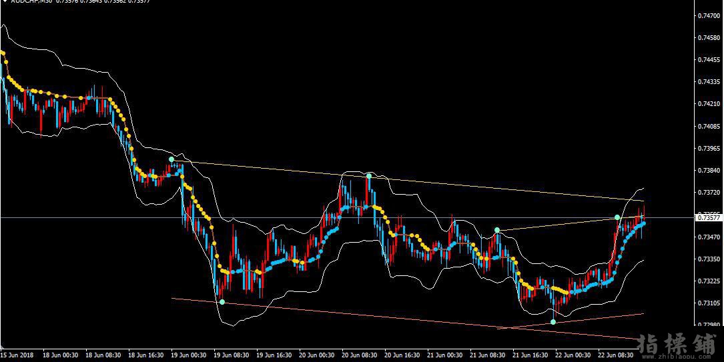Select the lowest marker dot near 22 Jun 00:30

tap(553, 322)
